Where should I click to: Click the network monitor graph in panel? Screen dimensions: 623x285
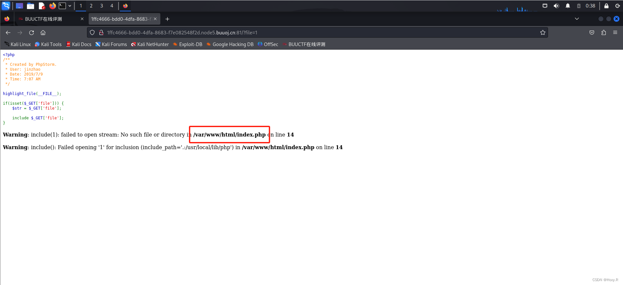pyautogui.click(x=517, y=8)
